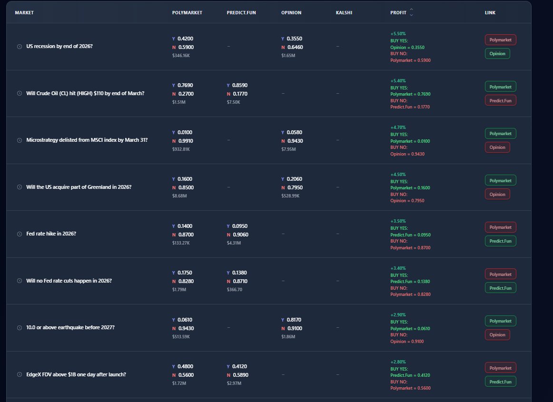Select 'Fed rate hike in 2026?' title
This screenshot has height=402, width=553.
51,234
